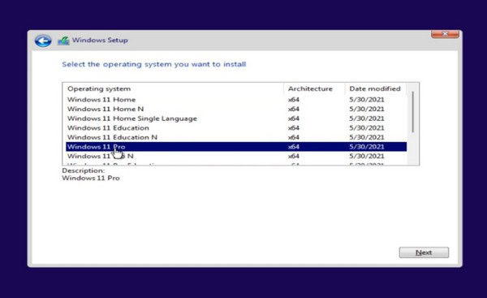Select the highlighted Windows 11 Pro row
The height and width of the screenshot is (298, 487).
pyautogui.click(x=236, y=147)
